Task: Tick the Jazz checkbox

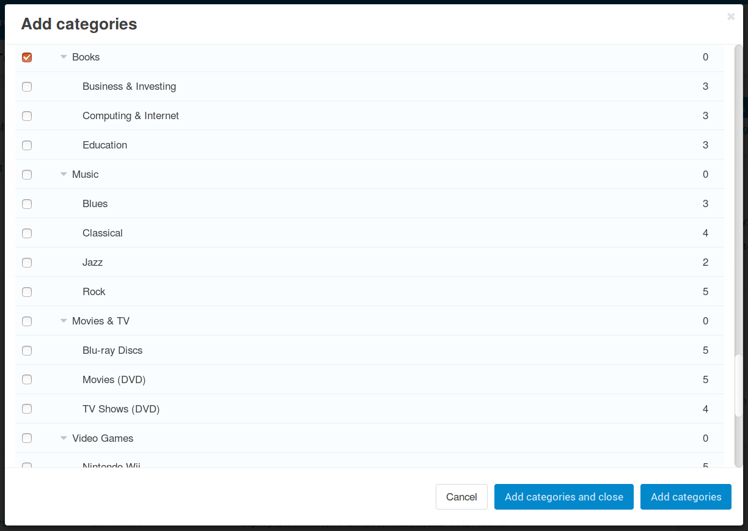Action: point(27,263)
